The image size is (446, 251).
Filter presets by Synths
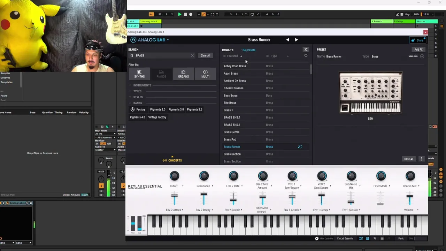coord(139,74)
